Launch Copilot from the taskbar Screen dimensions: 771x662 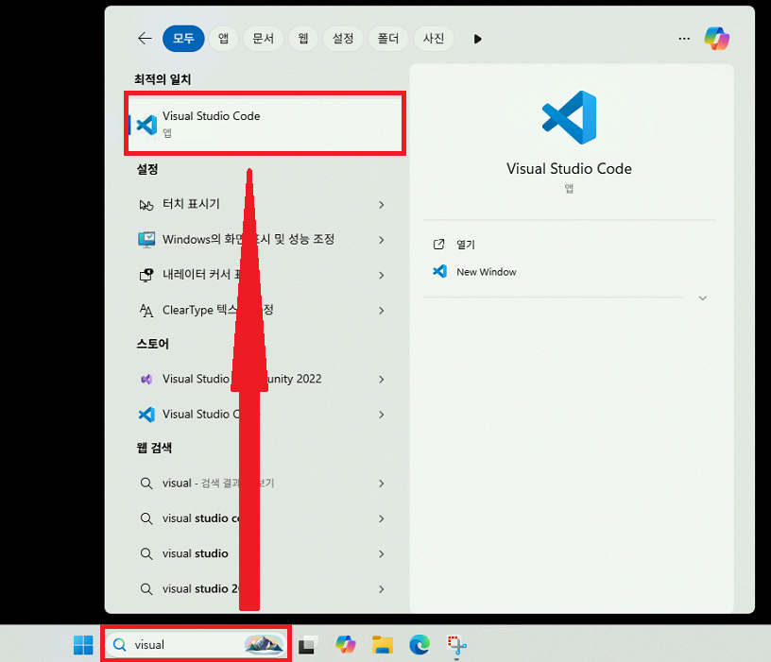point(345,644)
